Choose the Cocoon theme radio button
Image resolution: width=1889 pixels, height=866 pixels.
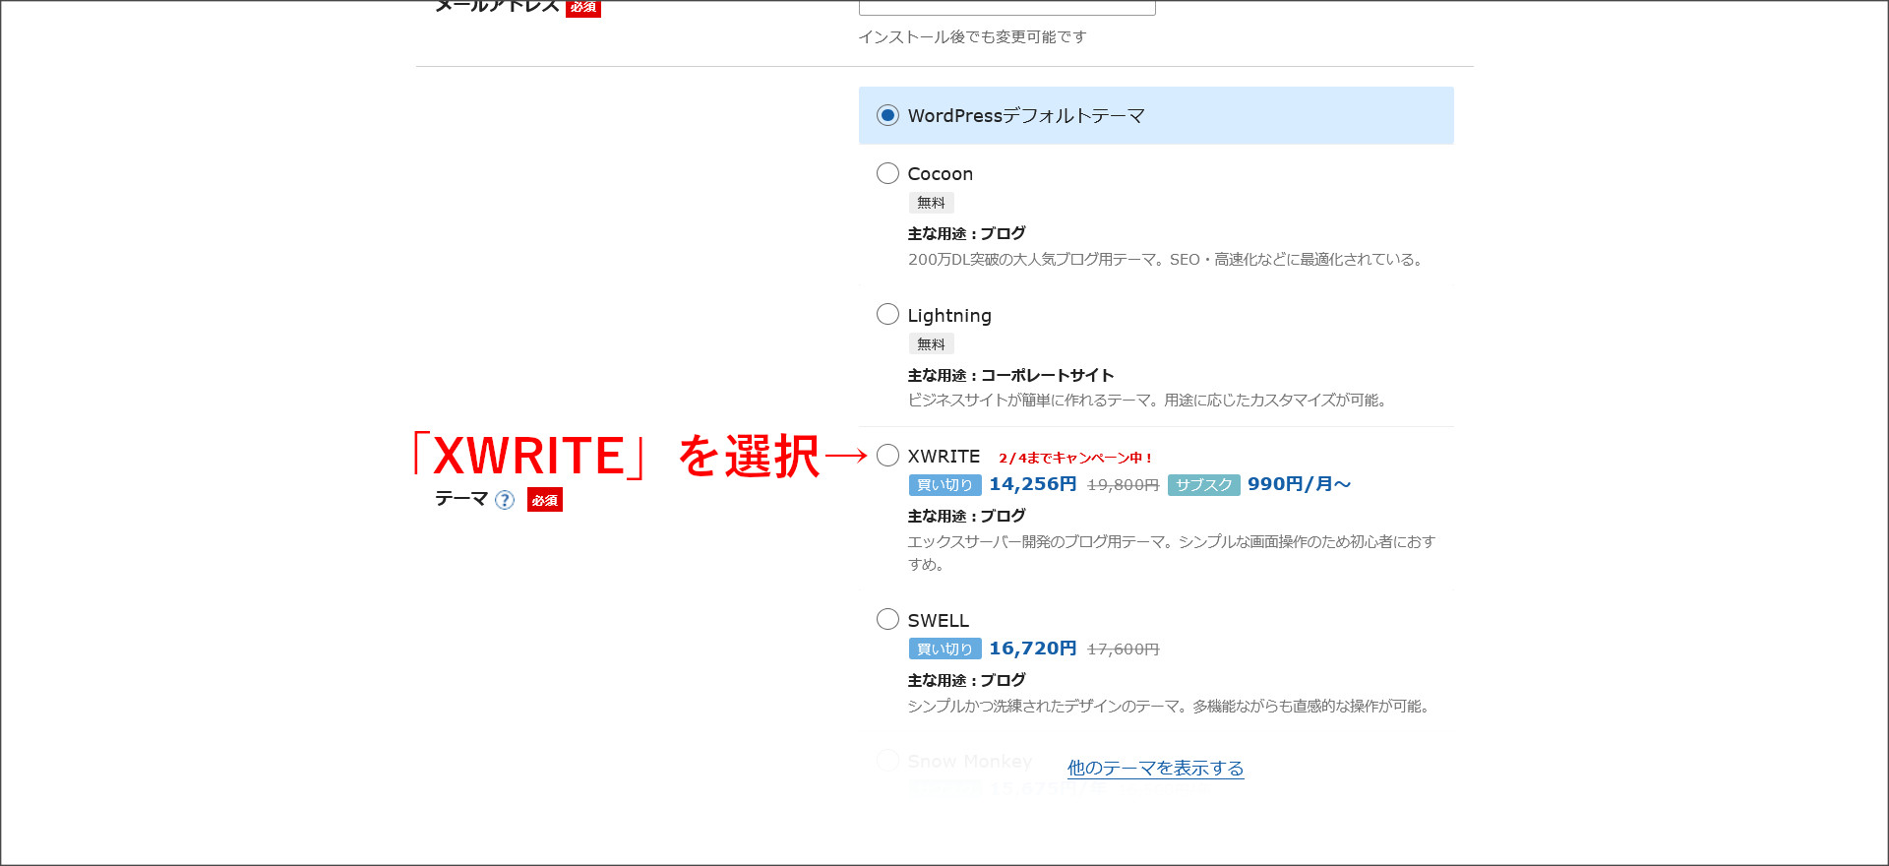(x=887, y=173)
